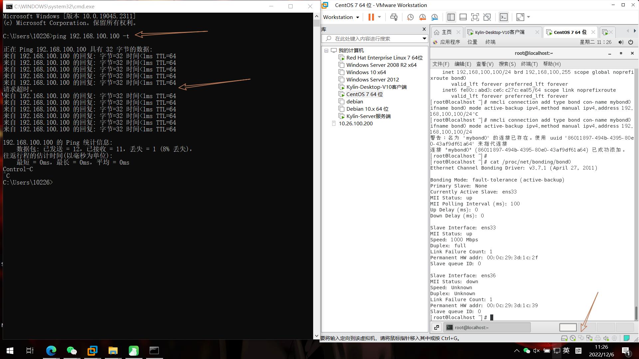
Task: Open WeChat from the taskbar
Action: tap(72, 350)
